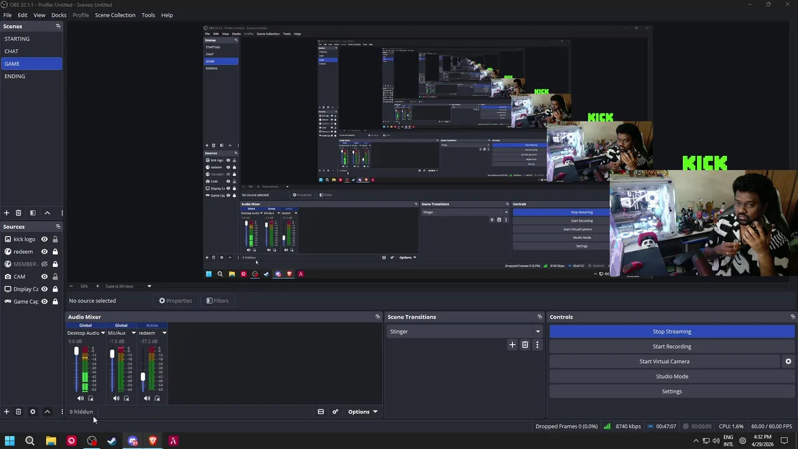Open the Tools menu

pyautogui.click(x=148, y=15)
